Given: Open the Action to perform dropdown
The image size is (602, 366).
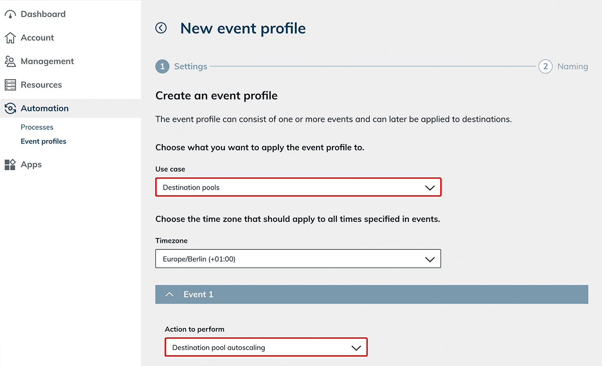Looking at the screenshot, I should 266,348.
